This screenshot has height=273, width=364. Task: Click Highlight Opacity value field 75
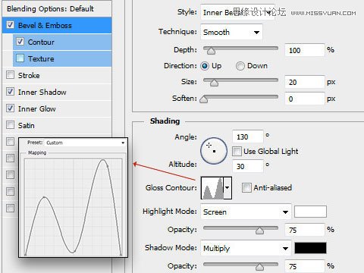click(305, 230)
